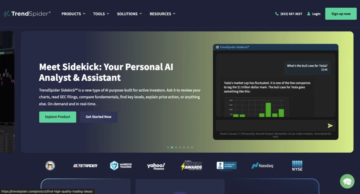Click the TrendSpider logo
Viewport: 360px width, 194px height.
(x=27, y=14)
